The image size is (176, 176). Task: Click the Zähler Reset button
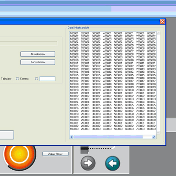point(56,154)
